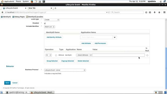The height and width of the screenshot is (94, 167).
Task: Open the IdentityIQ bookmark
Action: point(6,17)
